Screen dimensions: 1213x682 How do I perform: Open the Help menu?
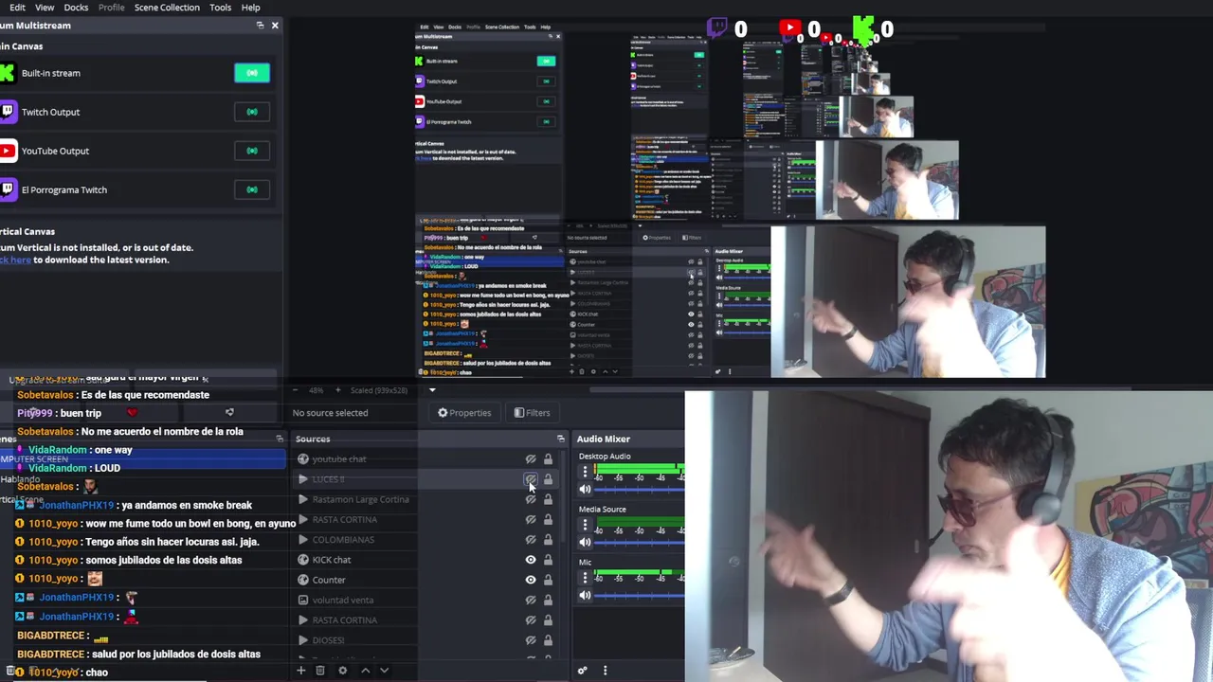[250, 8]
